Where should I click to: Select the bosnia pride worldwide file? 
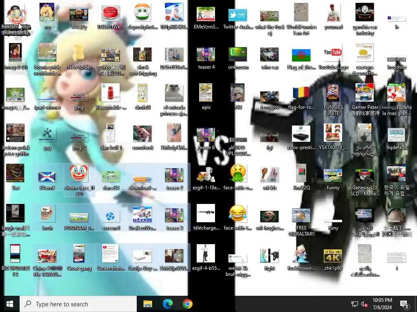click(x=47, y=59)
